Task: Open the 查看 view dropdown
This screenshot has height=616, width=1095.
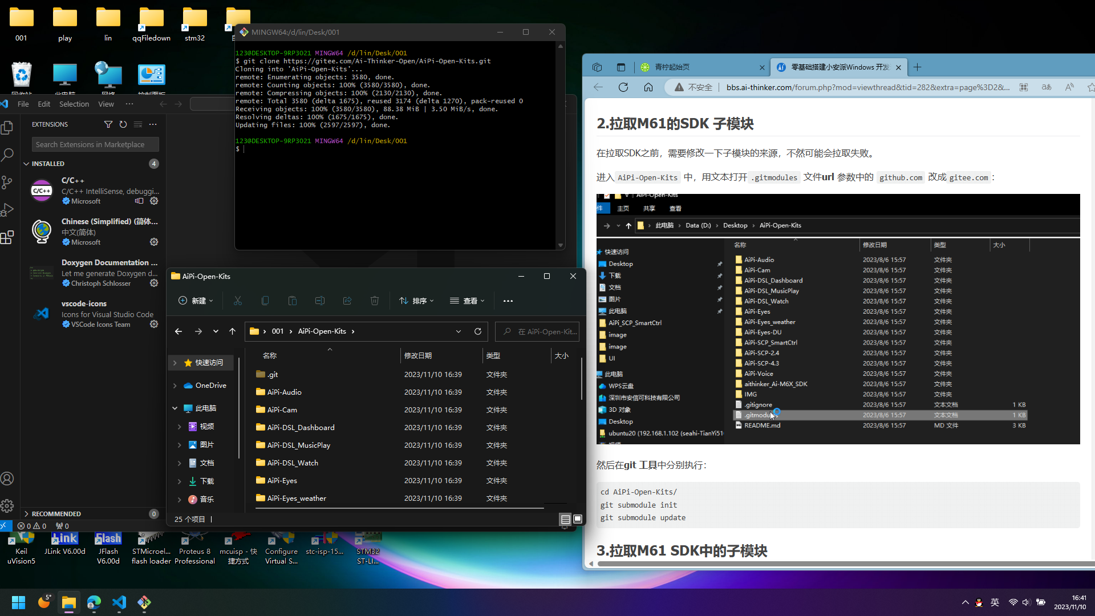Action: [x=467, y=301]
